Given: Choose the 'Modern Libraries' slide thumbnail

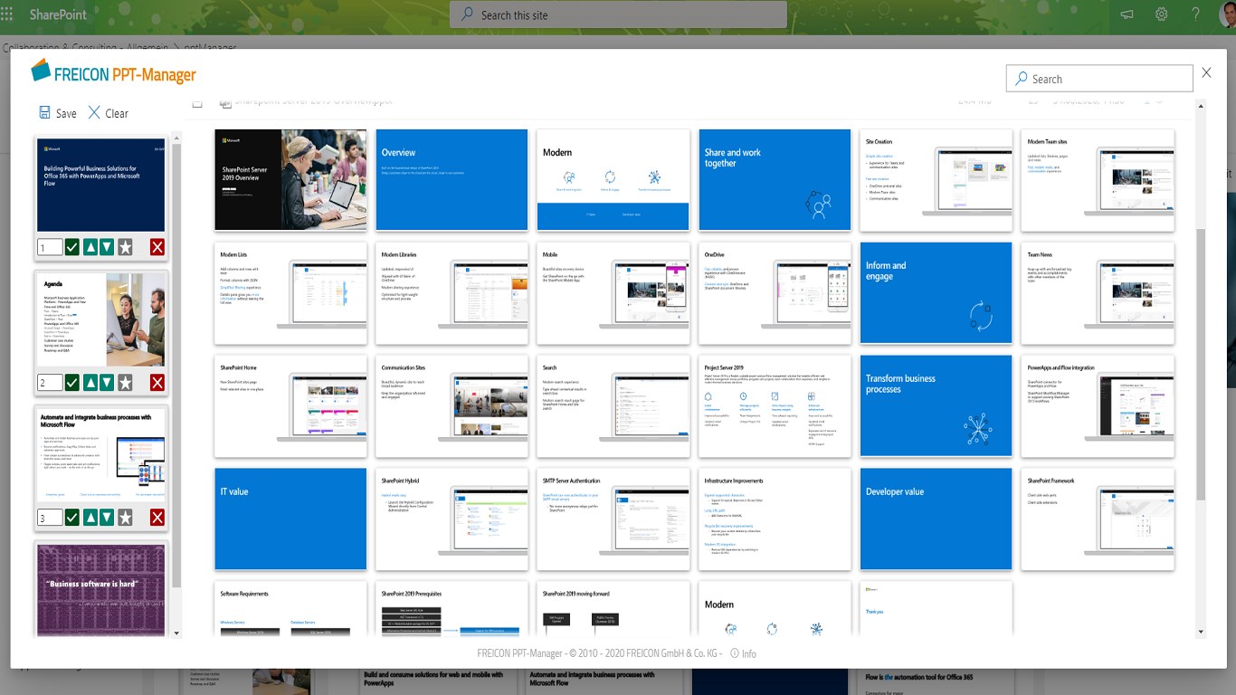Looking at the screenshot, I should click(x=452, y=293).
